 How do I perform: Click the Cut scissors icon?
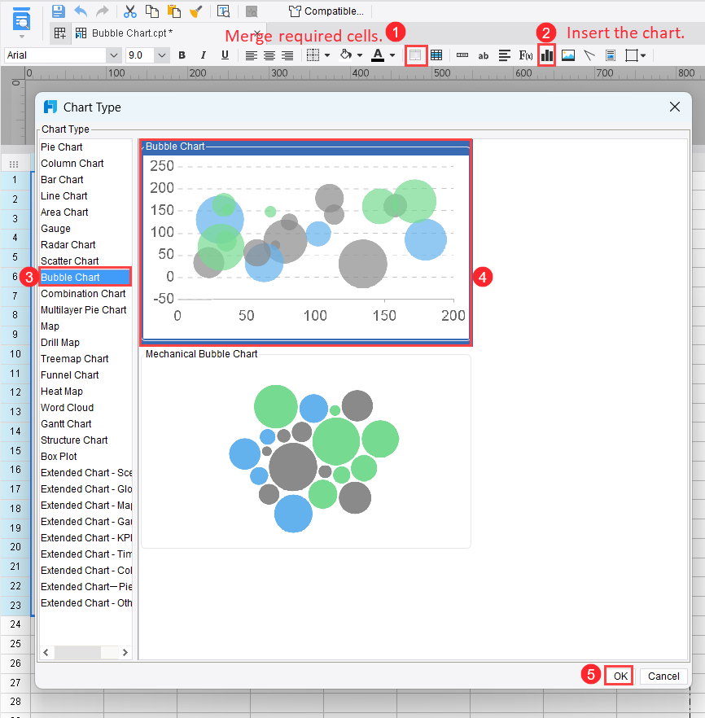click(x=130, y=11)
